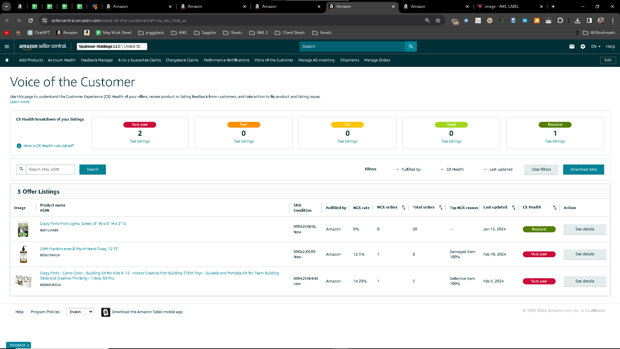This screenshot has width=620, height=349.
Task: Open the tab search dropdown arrow
Action: [6, 6]
